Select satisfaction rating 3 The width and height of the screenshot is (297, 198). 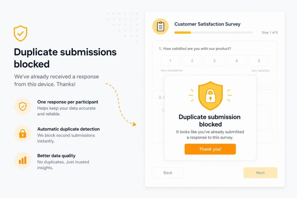[214, 61]
